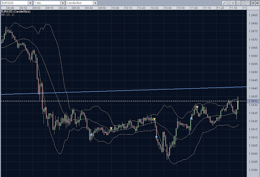The width and height of the screenshot is (260, 177).
Task: Click the 1.5485 price axis label
Action: point(253,15)
